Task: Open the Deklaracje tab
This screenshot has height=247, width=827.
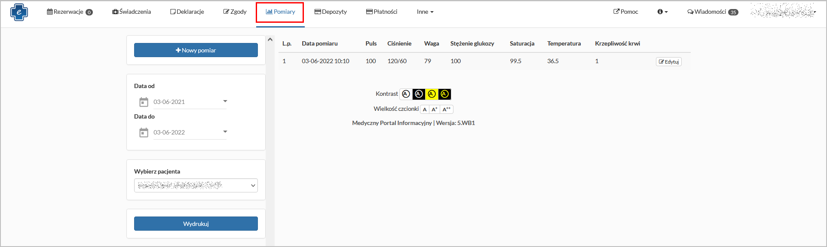Action: 187,12
